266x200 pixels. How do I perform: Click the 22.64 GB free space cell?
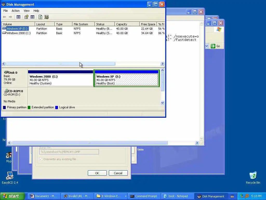[x=147, y=29]
